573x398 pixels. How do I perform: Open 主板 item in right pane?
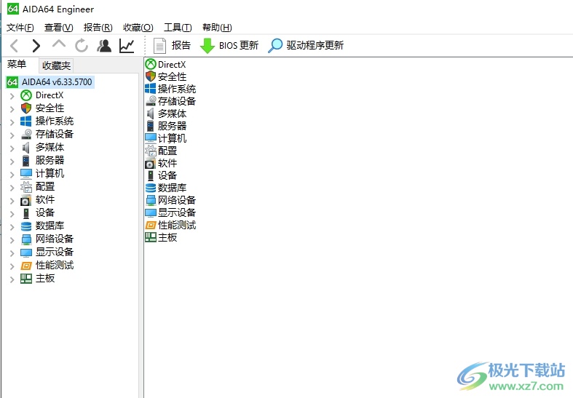161,238
